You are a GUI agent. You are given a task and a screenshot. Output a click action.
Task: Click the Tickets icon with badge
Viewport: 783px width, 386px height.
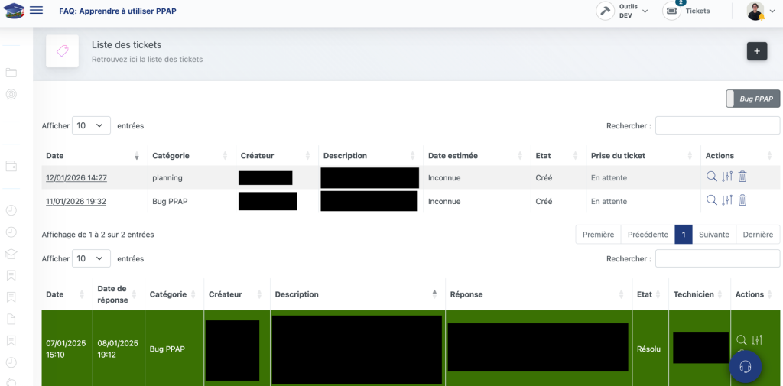coord(672,11)
